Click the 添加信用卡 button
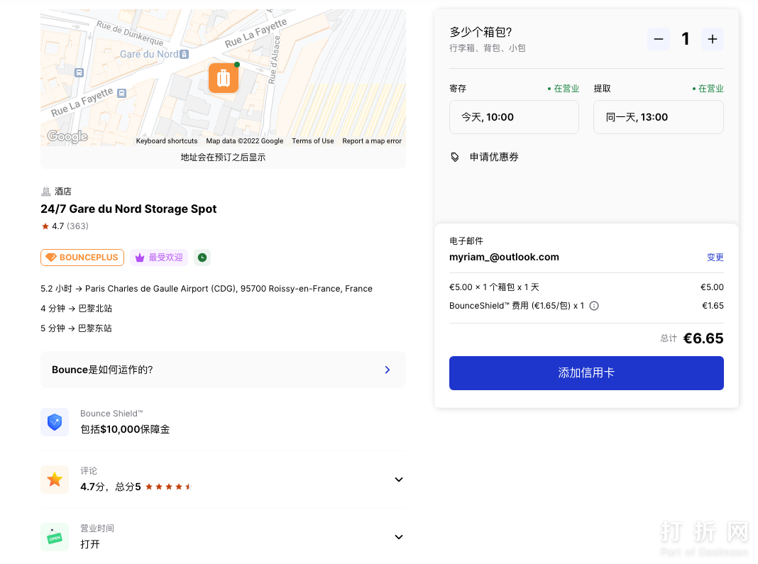The height and width of the screenshot is (564, 758). pyautogui.click(x=586, y=373)
